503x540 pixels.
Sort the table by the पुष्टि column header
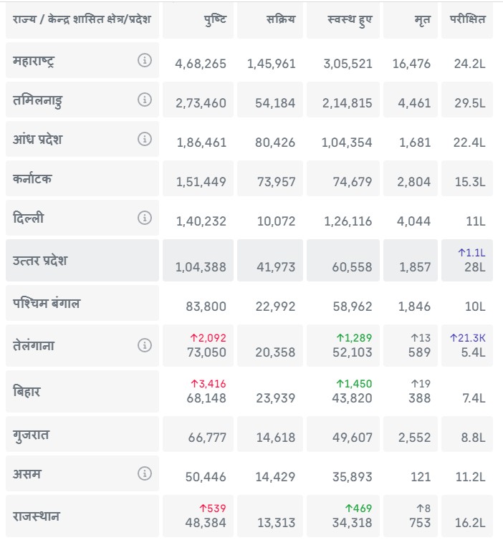214,19
